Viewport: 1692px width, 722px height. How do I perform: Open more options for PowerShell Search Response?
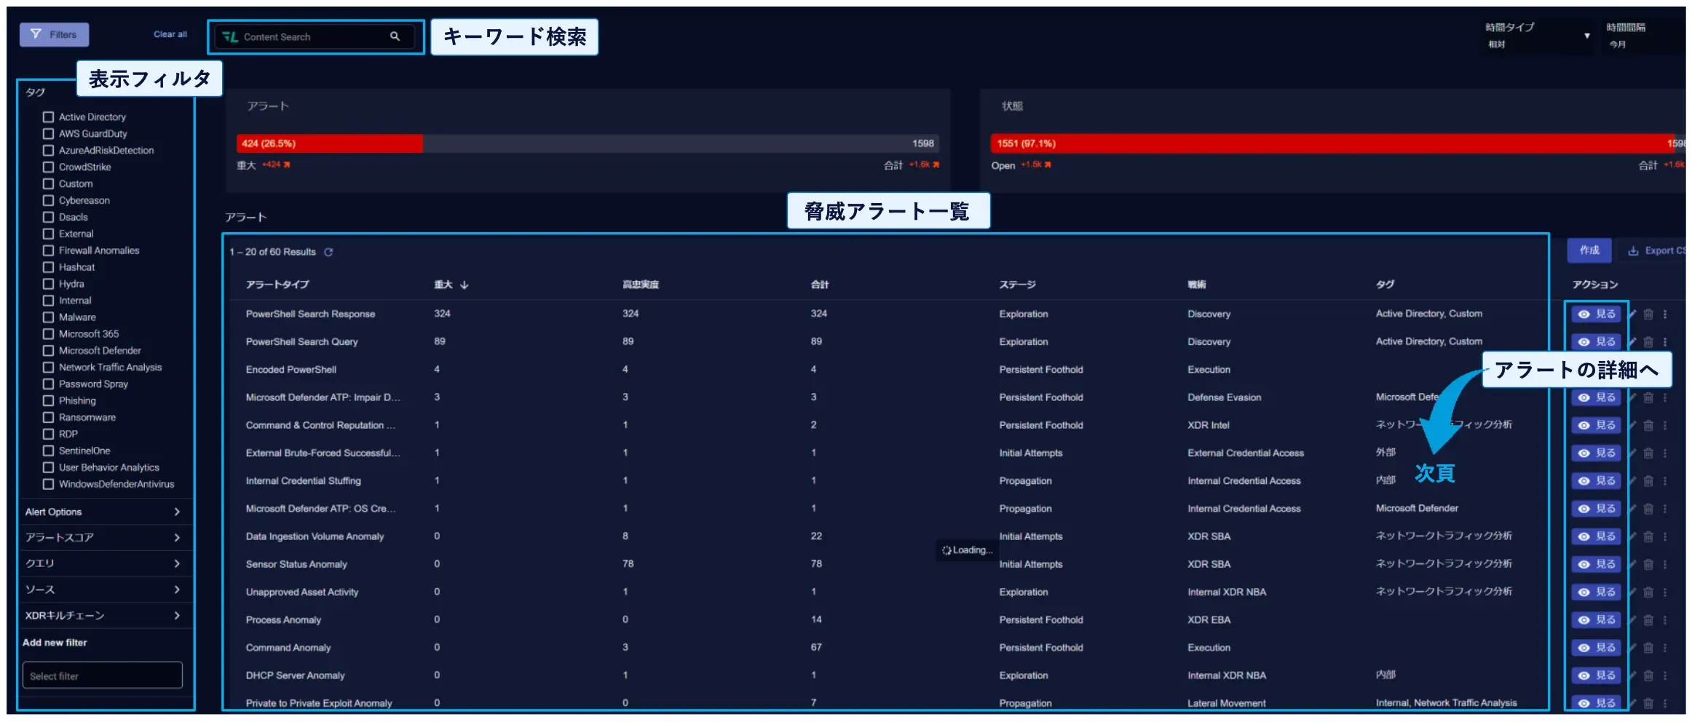coord(1665,314)
